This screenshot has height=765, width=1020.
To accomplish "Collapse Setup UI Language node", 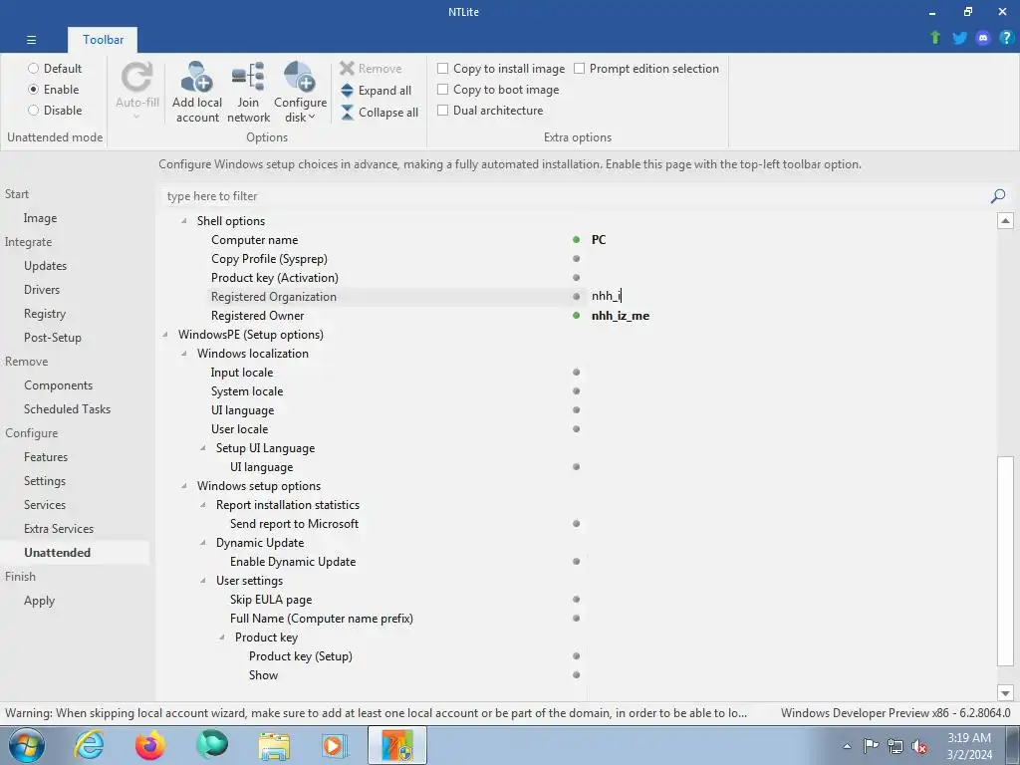I will pos(203,448).
